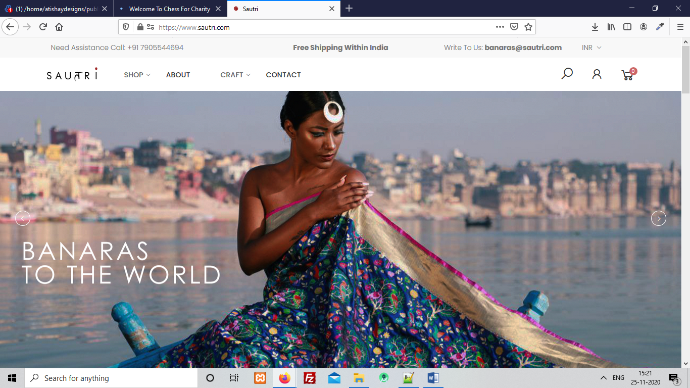
Task: Click the page vertical scrollbar
Action: pos(685,70)
